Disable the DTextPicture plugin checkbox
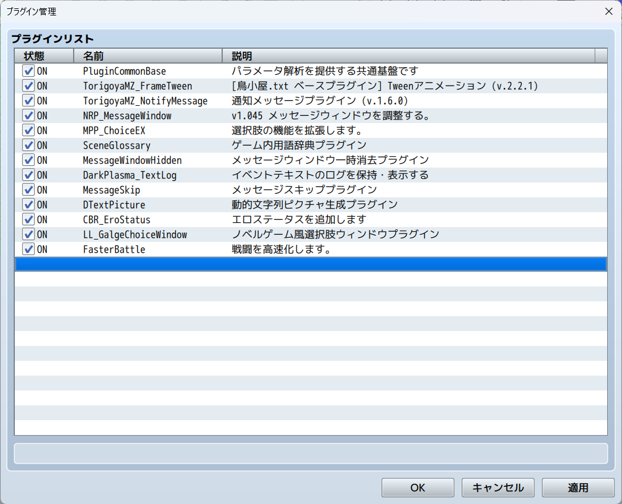 click(x=29, y=204)
